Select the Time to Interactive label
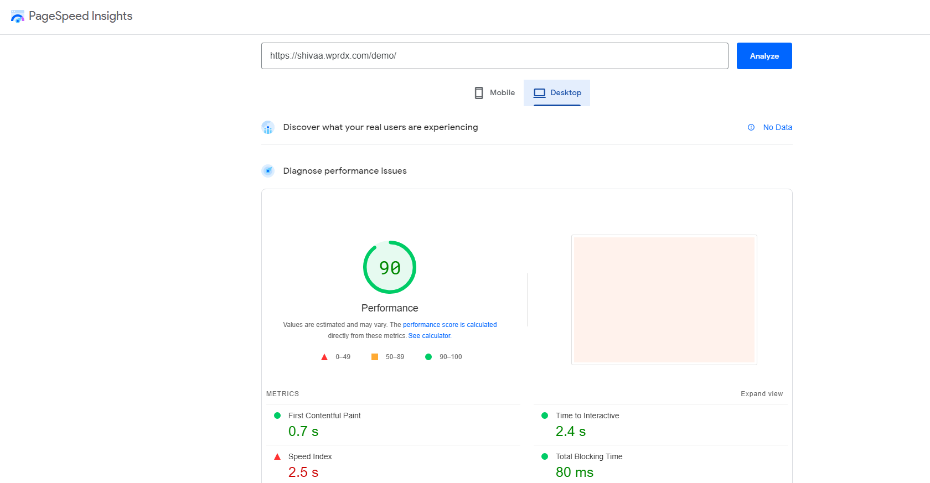This screenshot has width=930, height=483. [x=587, y=416]
